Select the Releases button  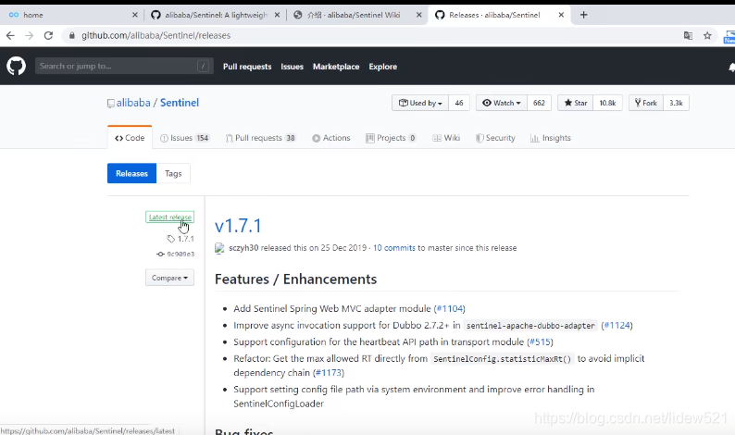tap(131, 173)
